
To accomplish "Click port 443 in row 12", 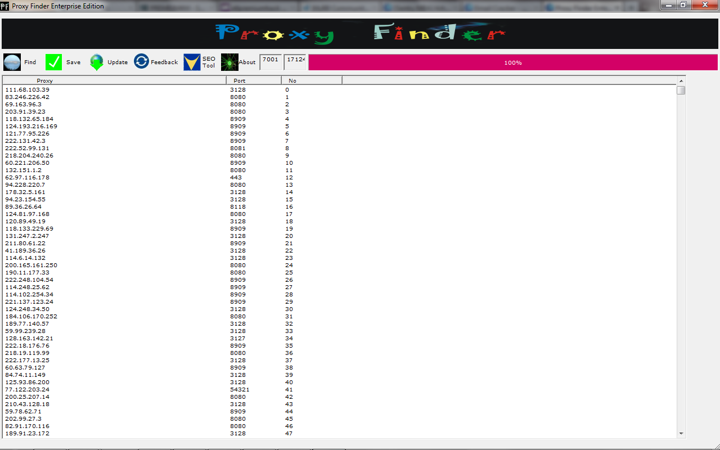I will [236, 177].
